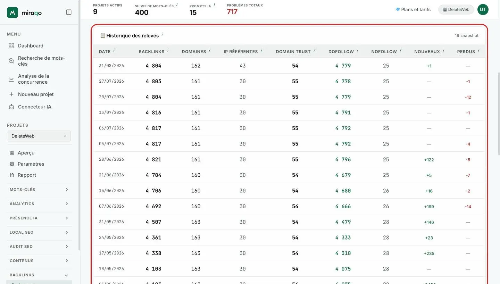Click the 16 snapshot label
500x284 pixels.
[467, 36]
